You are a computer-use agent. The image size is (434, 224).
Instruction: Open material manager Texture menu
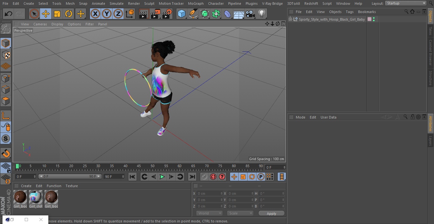point(71,186)
